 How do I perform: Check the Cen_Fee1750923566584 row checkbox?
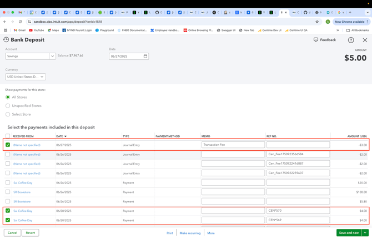pyautogui.click(x=8, y=154)
